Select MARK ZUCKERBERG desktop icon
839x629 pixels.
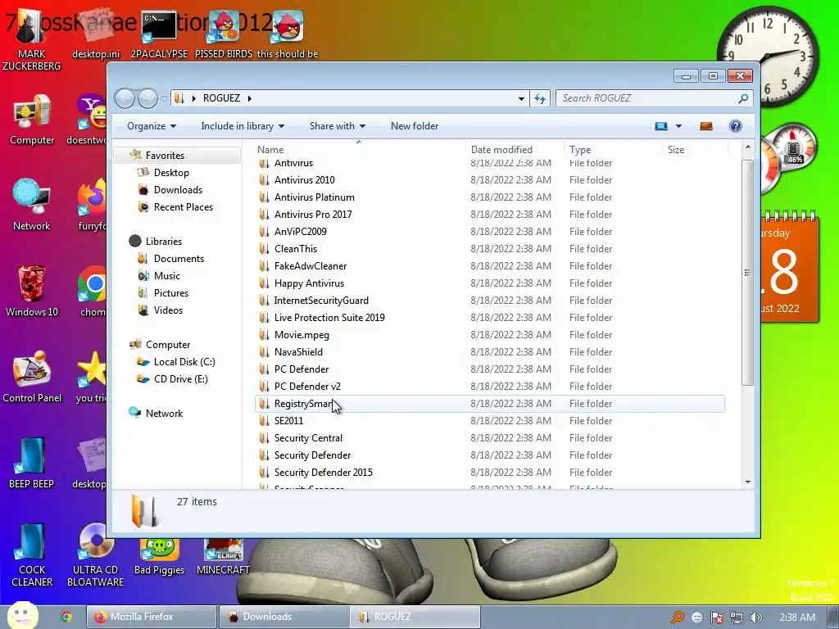[x=32, y=40]
